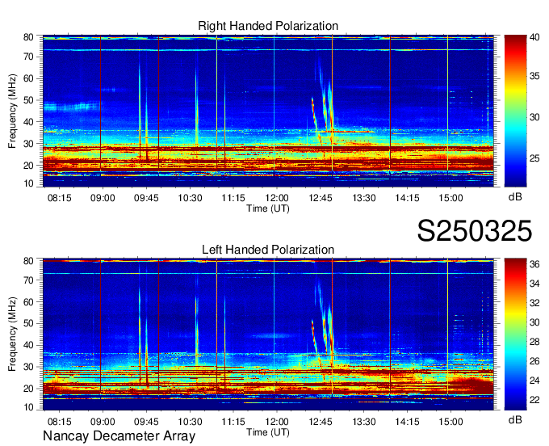Screen dimensions: 549x446
Task: Click the "80" frequency tick of the Right Handed plot
Action: (28, 37)
